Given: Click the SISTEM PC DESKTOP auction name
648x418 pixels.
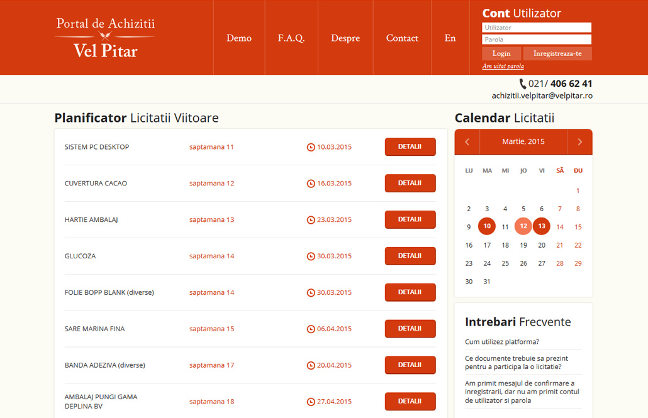Looking at the screenshot, I should tap(97, 147).
